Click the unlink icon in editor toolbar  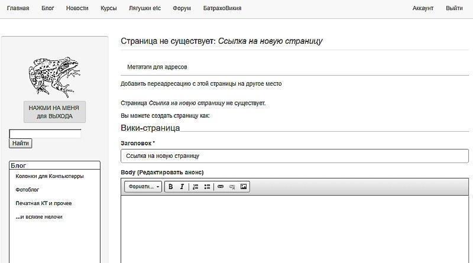coord(232,187)
